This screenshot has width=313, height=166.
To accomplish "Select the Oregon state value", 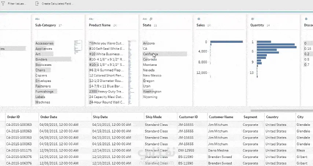I will point(148,81).
